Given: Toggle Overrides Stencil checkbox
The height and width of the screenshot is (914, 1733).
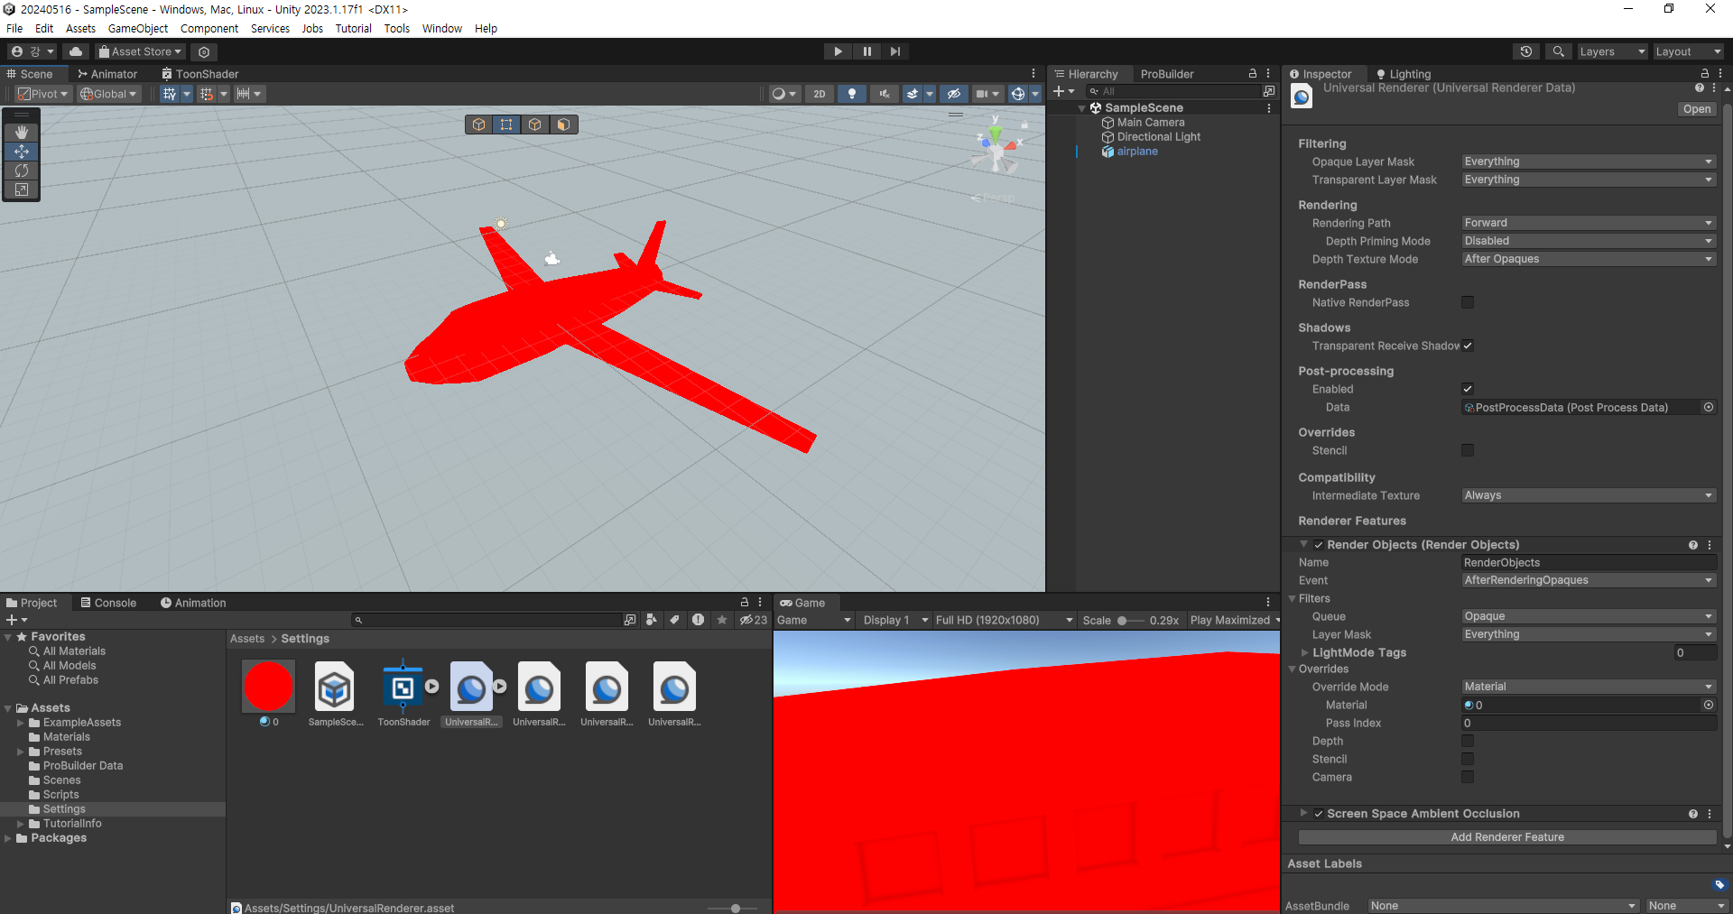Looking at the screenshot, I should click(x=1468, y=450).
